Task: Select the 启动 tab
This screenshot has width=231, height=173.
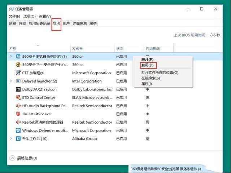Action: [56, 23]
